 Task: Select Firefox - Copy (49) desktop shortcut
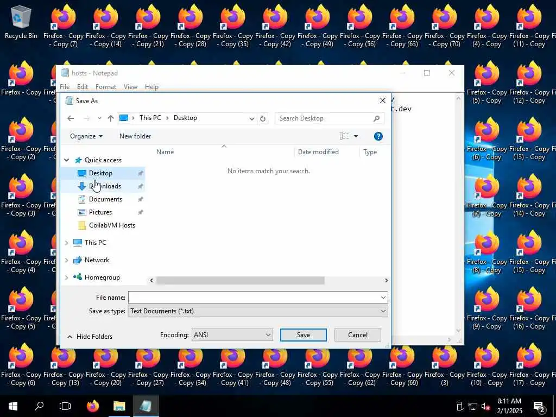[x=317, y=26]
